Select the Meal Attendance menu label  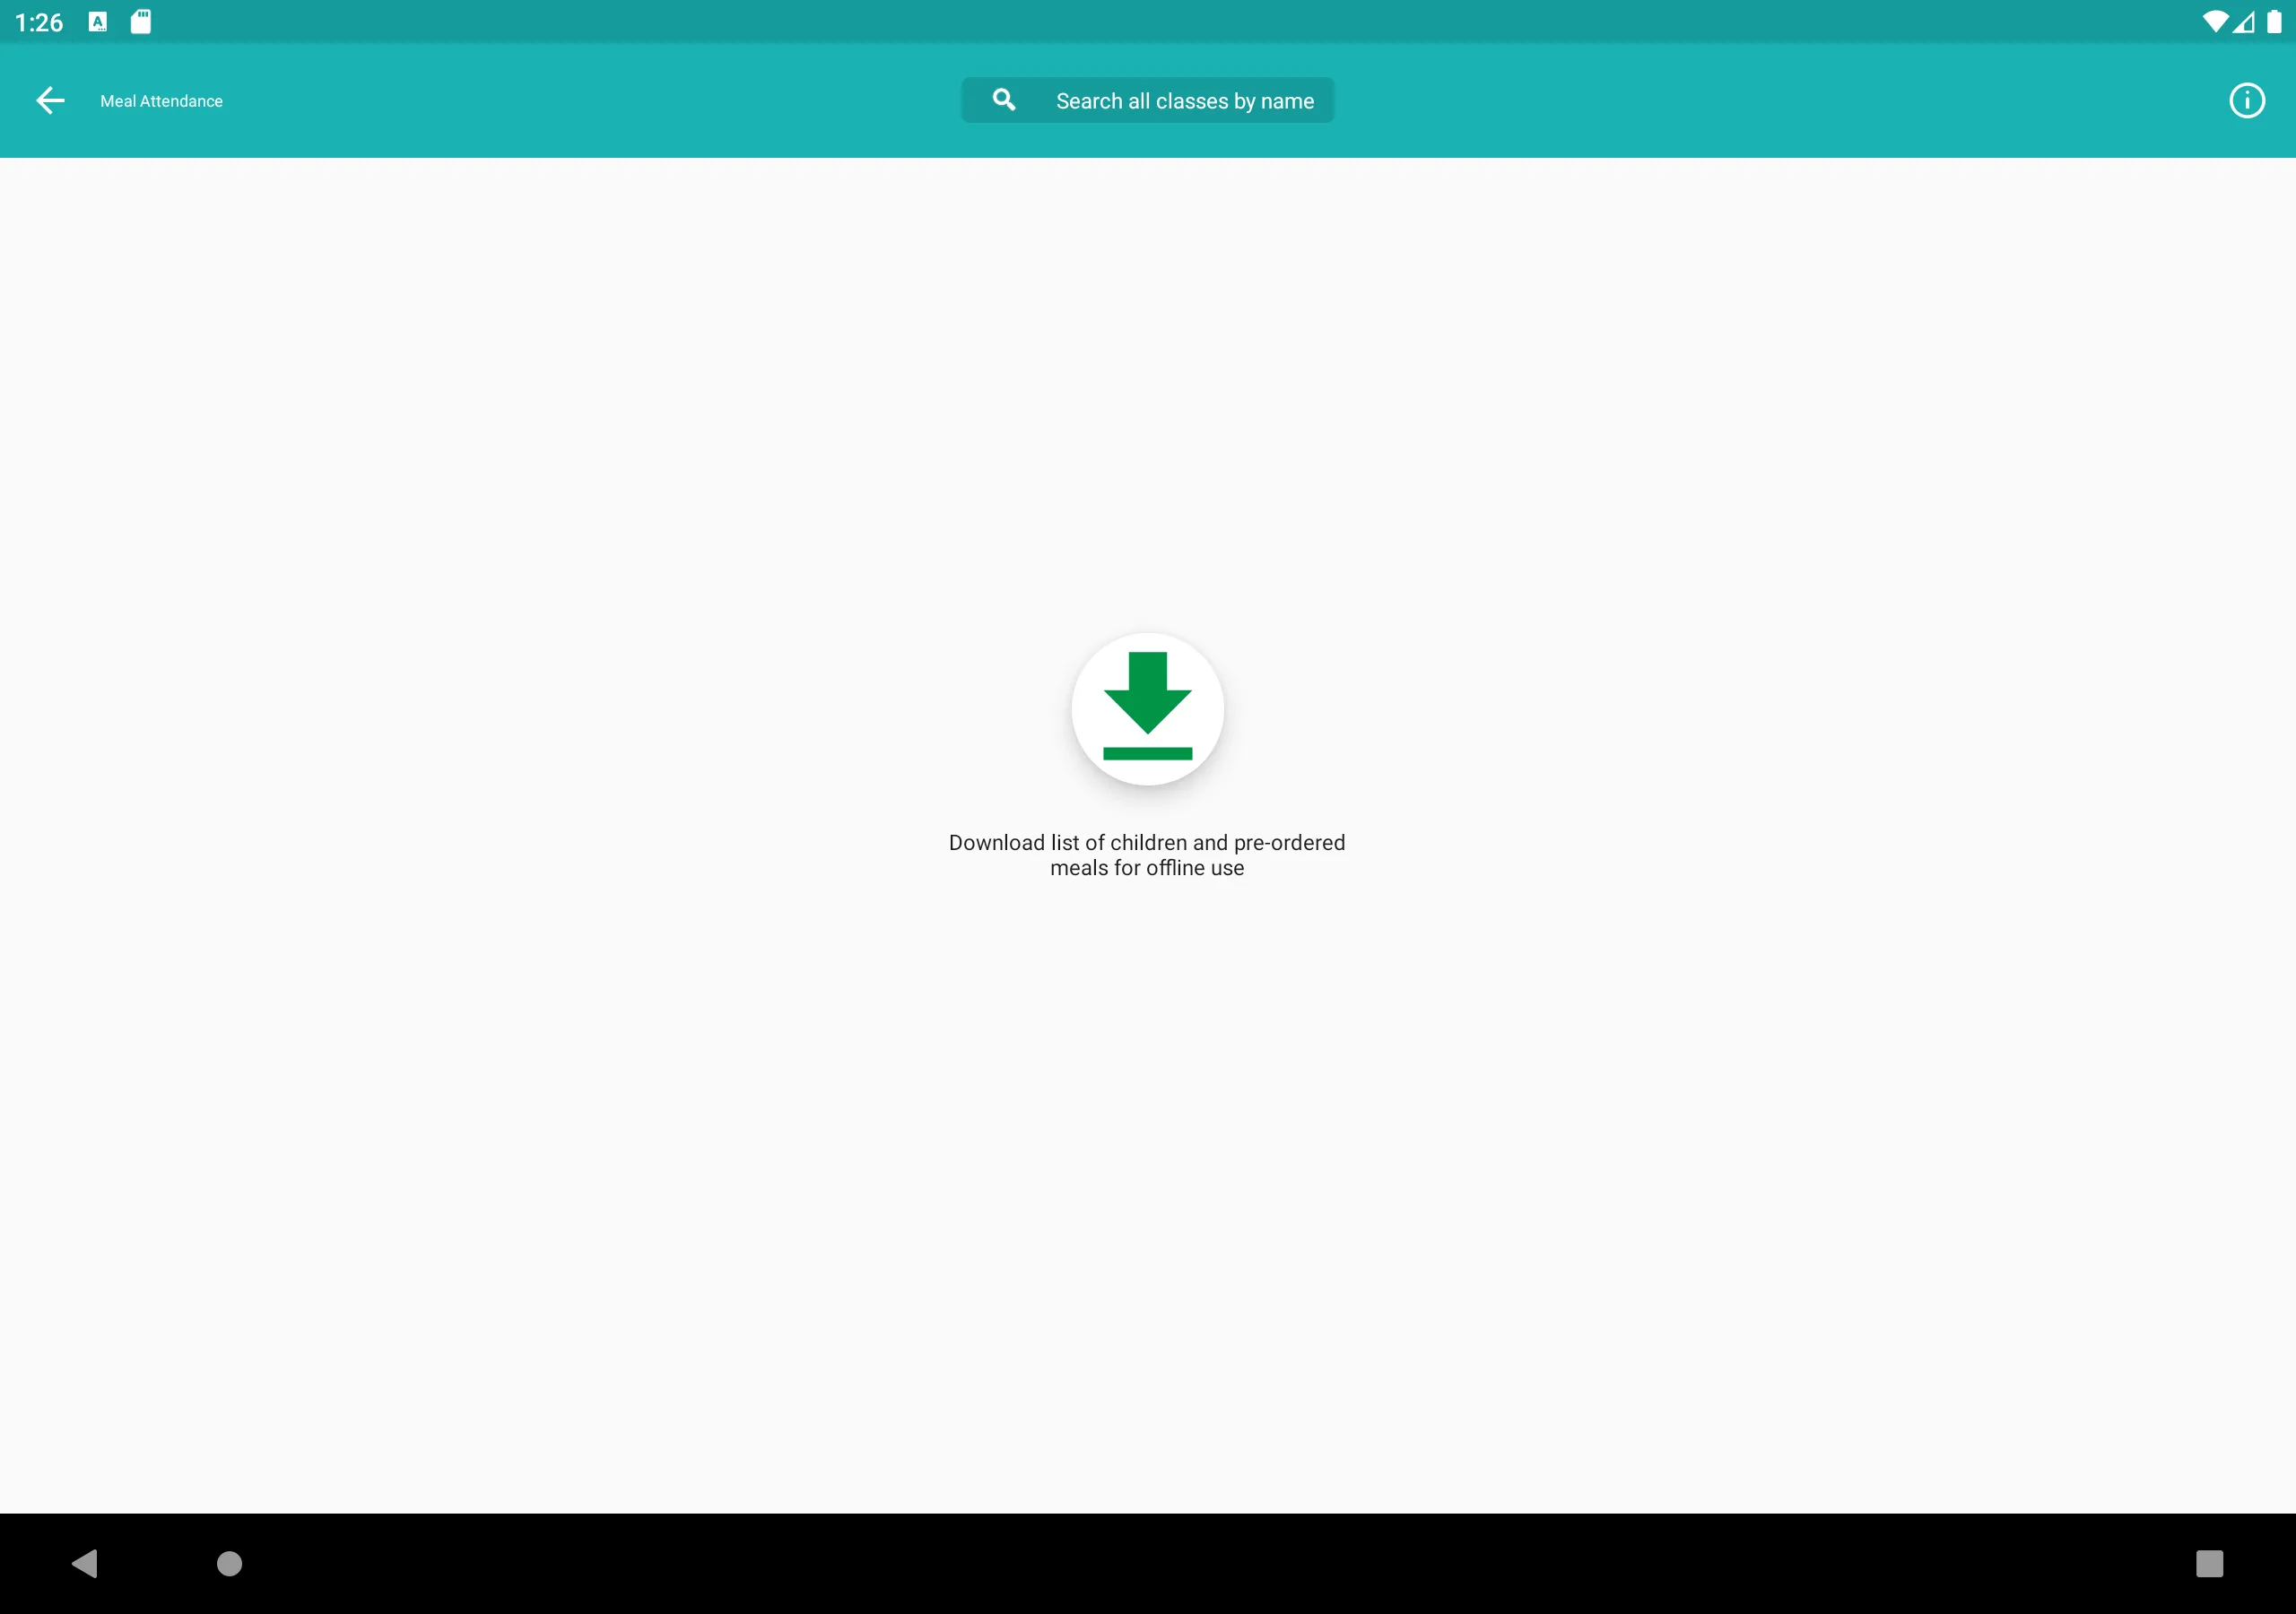tap(161, 100)
